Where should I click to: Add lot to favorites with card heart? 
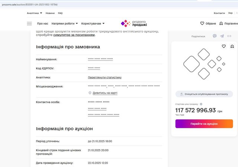[x=224, y=46]
